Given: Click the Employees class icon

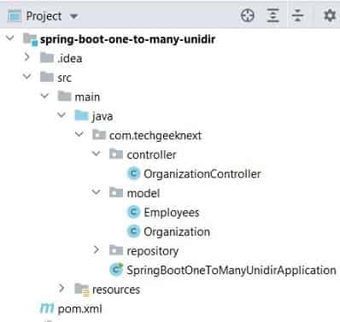Looking at the screenshot, I should (x=133, y=212).
